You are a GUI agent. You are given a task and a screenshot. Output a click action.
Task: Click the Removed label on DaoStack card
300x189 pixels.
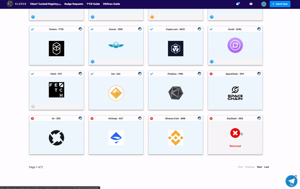tap(235, 146)
